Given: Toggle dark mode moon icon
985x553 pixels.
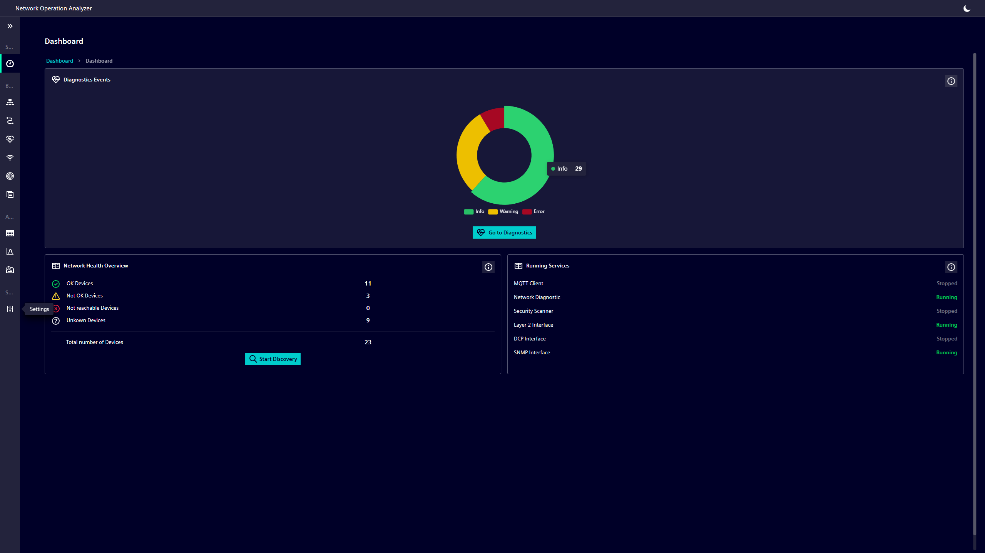Looking at the screenshot, I should tap(967, 8).
